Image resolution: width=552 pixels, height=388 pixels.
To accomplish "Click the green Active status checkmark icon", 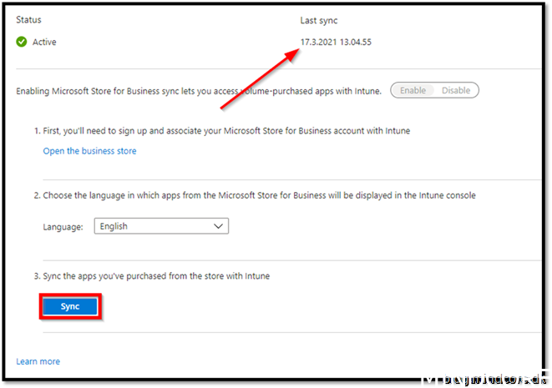I will (22, 42).
